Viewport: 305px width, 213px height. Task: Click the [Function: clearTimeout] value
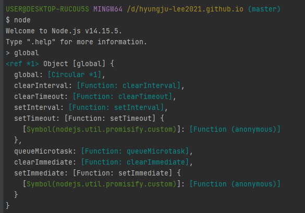[123, 96]
